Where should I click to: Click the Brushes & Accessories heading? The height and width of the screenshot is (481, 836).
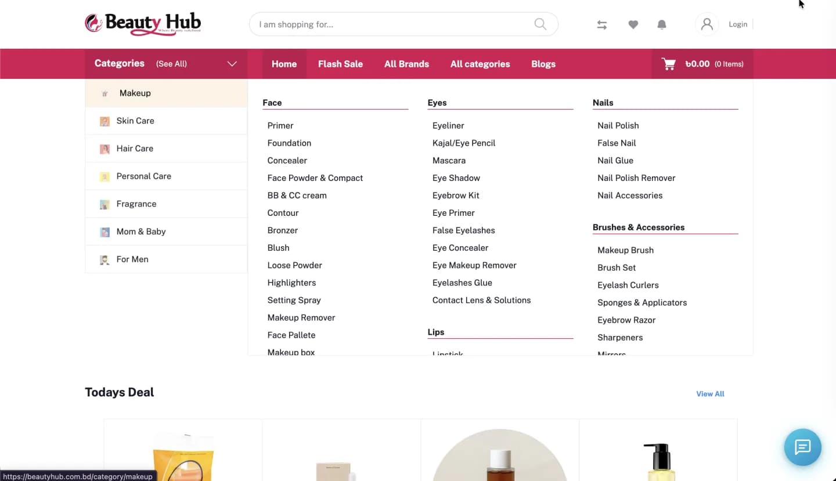639,227
